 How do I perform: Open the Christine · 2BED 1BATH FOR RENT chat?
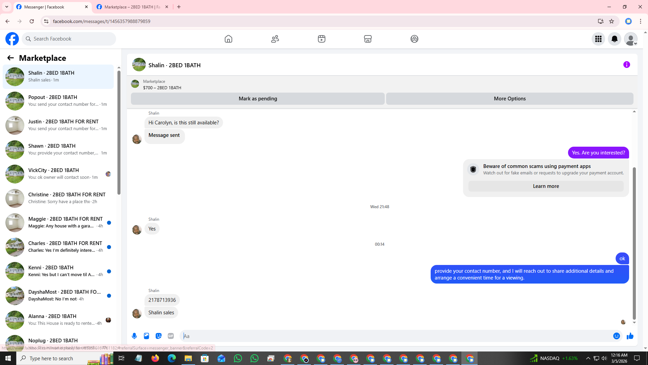click(x=58, y=198)
